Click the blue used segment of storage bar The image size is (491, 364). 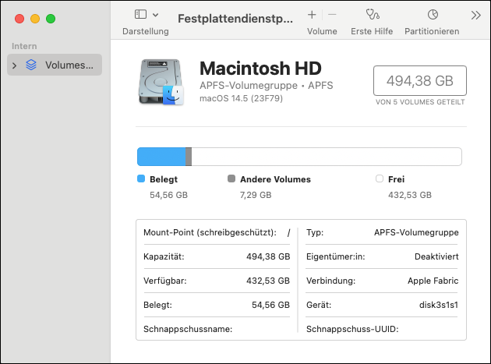(x=161, y=157)
